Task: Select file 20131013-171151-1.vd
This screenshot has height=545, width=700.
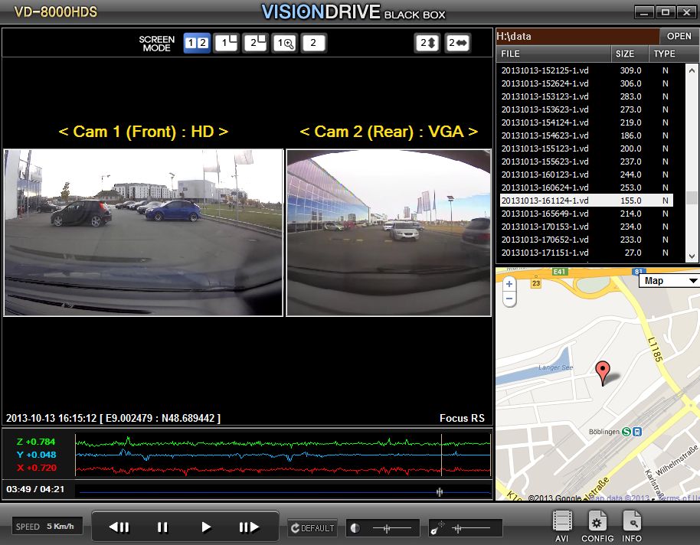Action: 586,253
